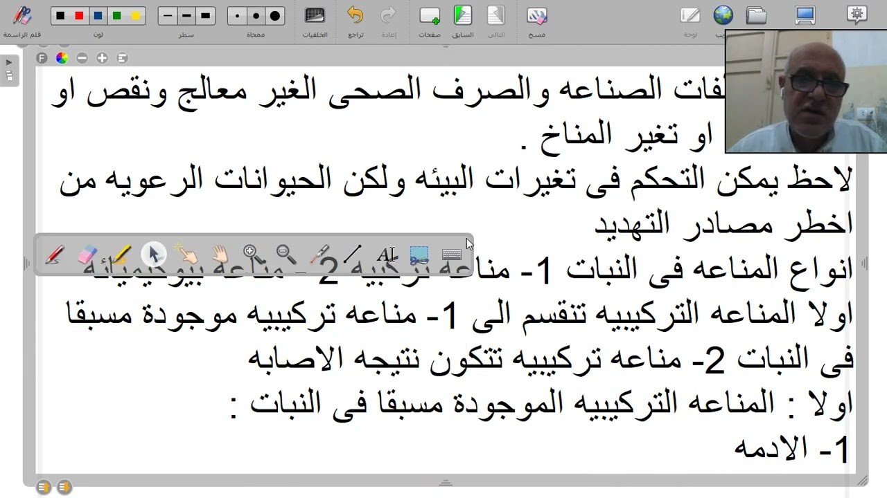The height and width of the screenshot is (498, 887).
Task: Select the highlighter marker tool
Action: click(x=120, y=255)
